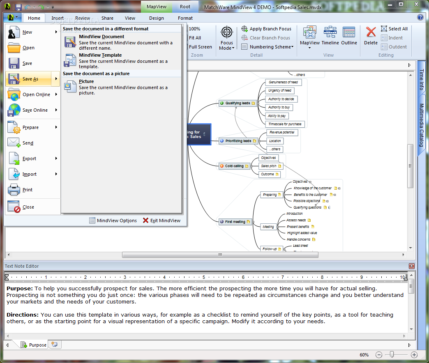This screenshot has height=363, width=429.
Task: Click the Full Screen button
Action: [x=200, y=47]
